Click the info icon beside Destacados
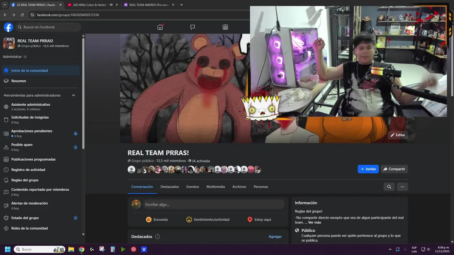Screen dimensions: 454x255 157,237
